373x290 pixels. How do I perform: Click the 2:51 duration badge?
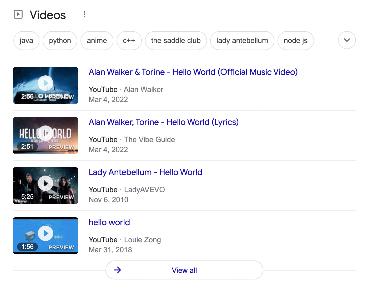(x=27, y=147)
